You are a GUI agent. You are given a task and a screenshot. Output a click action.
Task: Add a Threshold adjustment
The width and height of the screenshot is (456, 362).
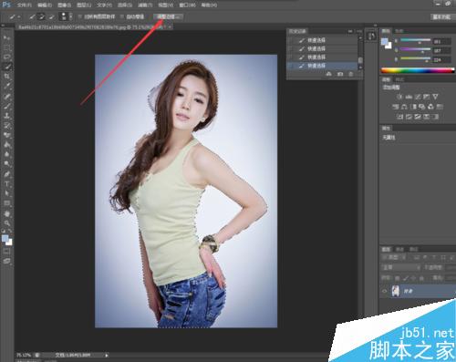click(418, 117)
